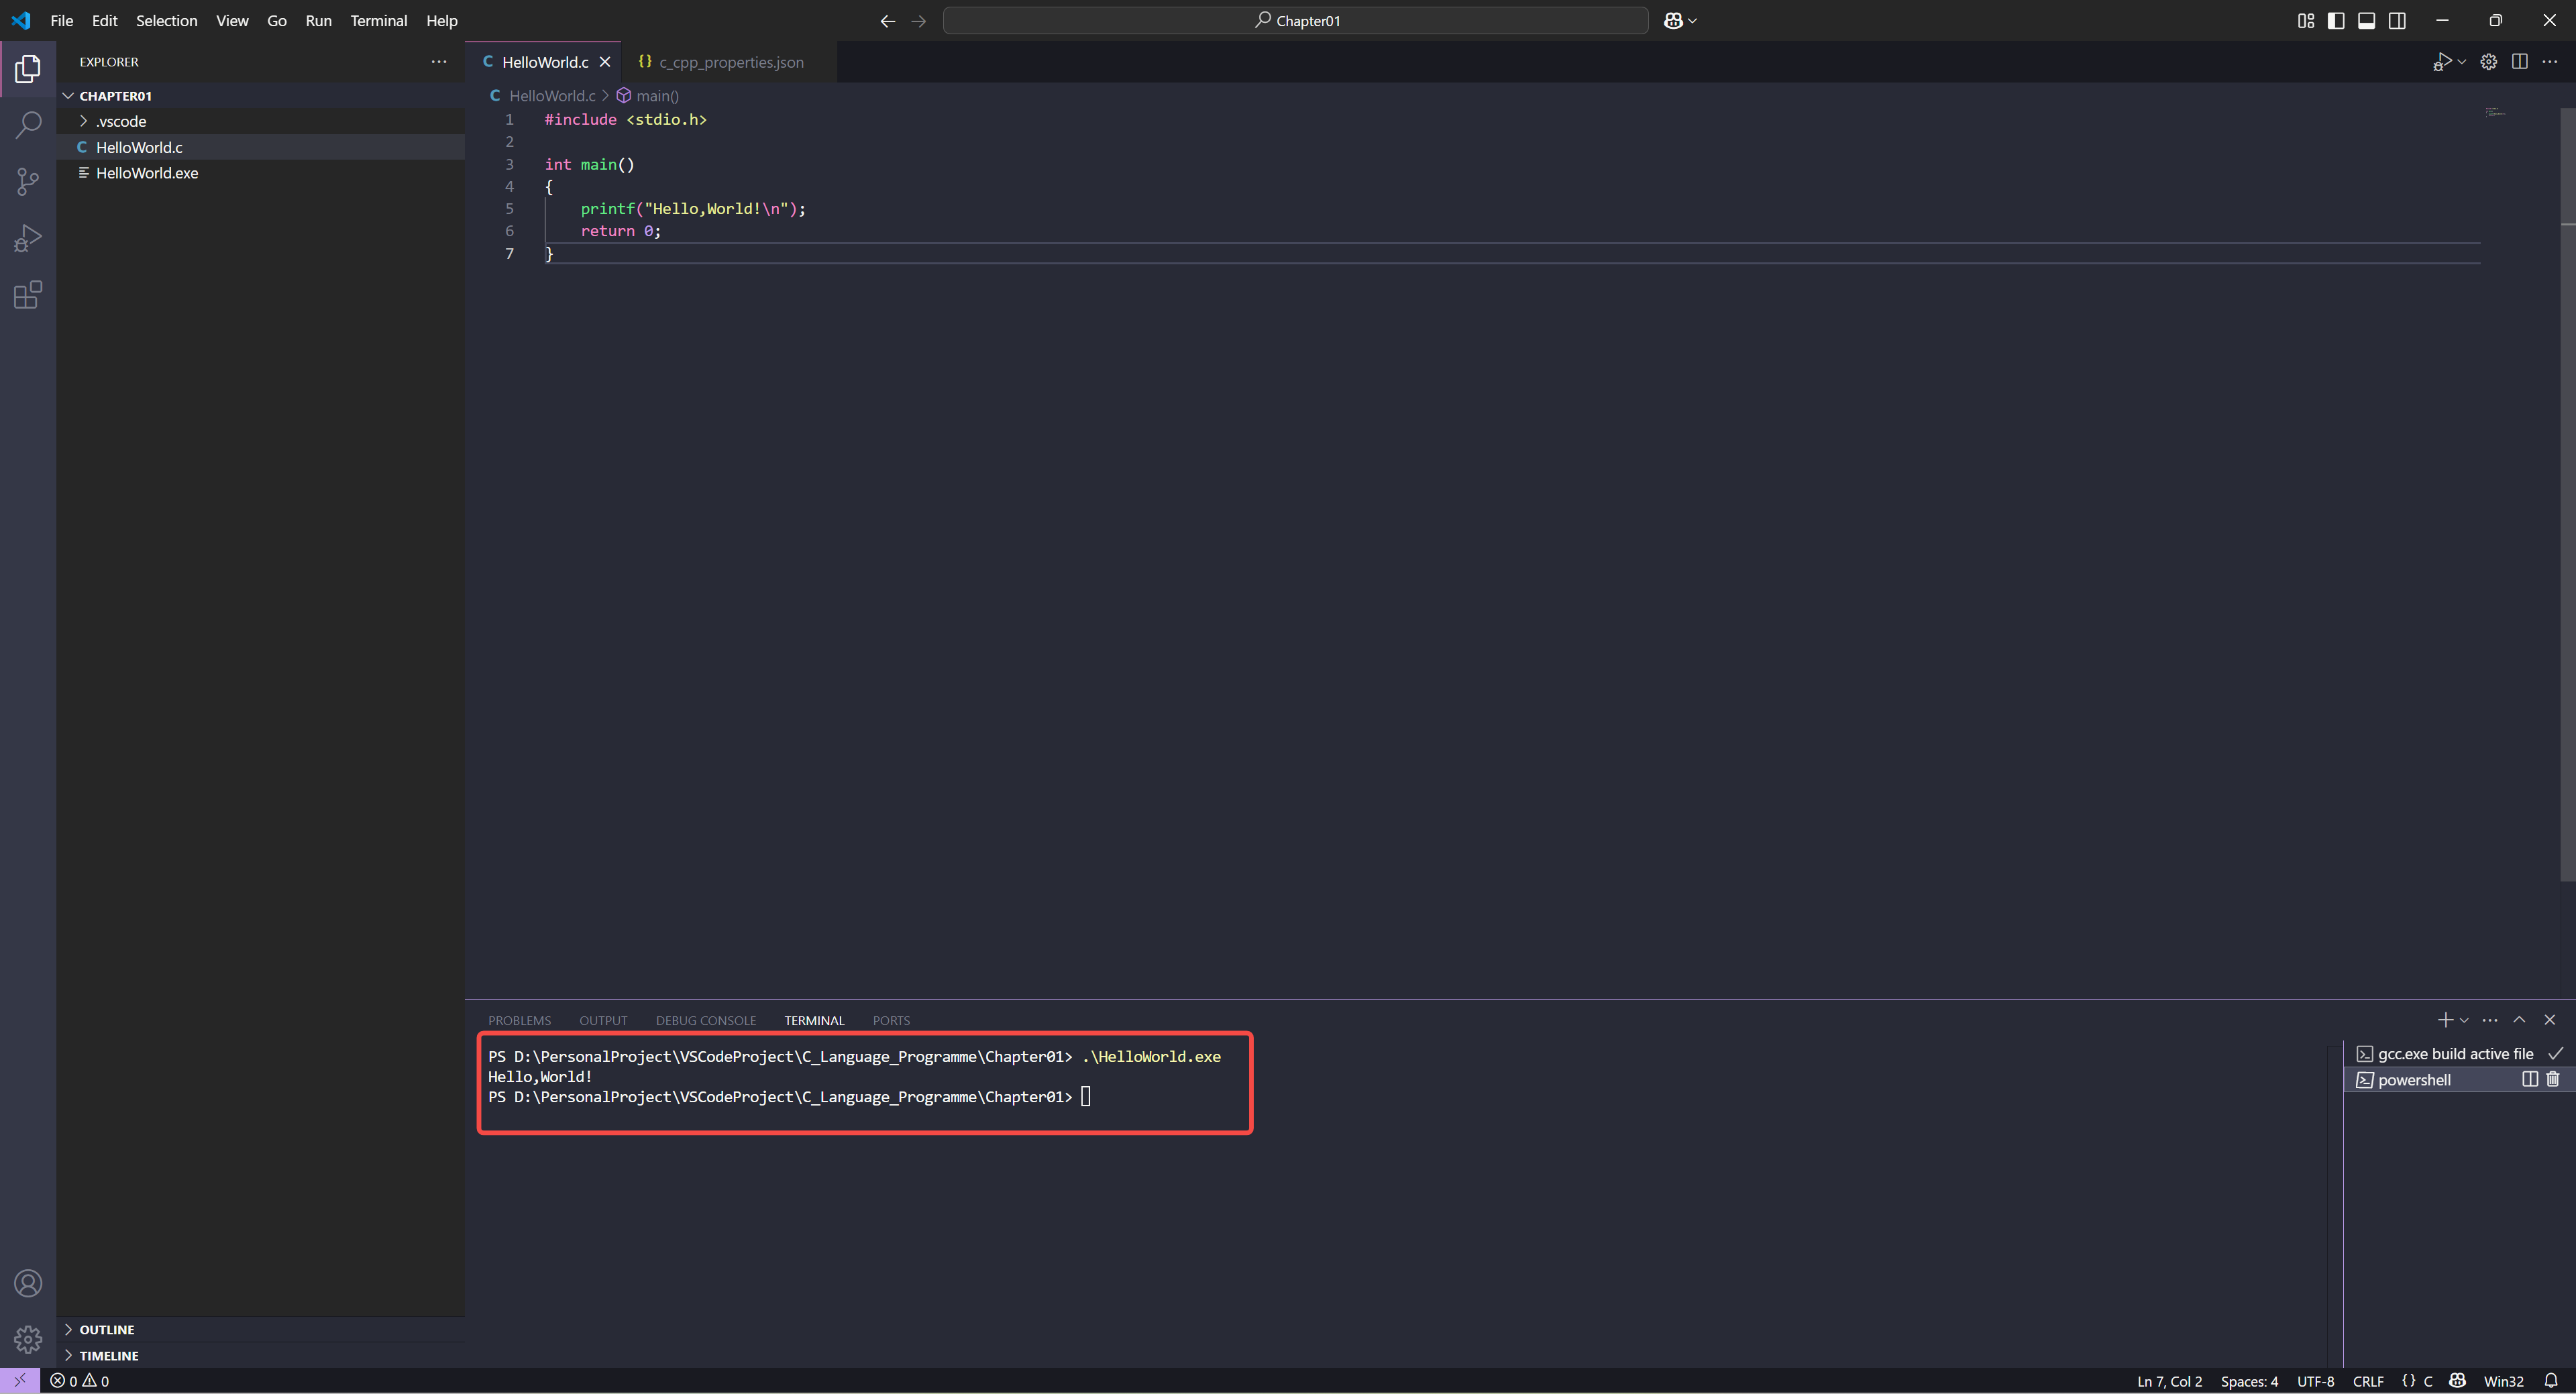Toggle the primary side bar visibility
Image resolution: width=2576 pixels, height=1394 pixels.
coord(2336,21)
